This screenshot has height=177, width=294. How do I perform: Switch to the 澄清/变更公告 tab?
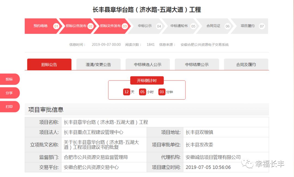click(x=99, y=64)
